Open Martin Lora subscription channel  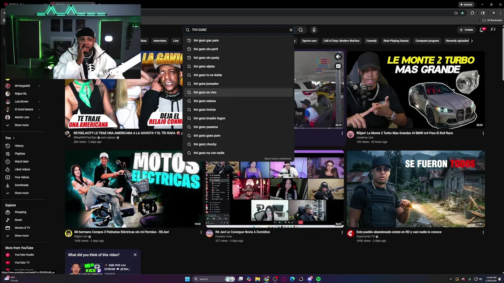[x=22, y=117]
